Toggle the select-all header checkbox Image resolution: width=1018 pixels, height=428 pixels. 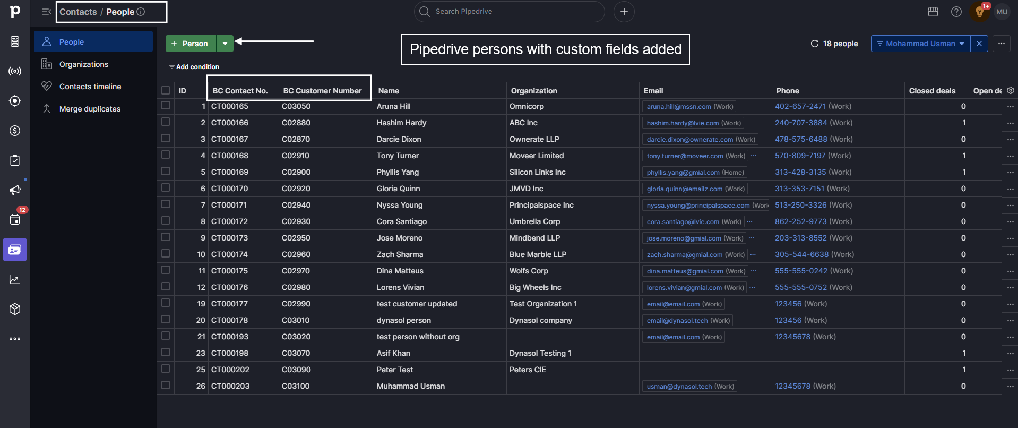166,91
